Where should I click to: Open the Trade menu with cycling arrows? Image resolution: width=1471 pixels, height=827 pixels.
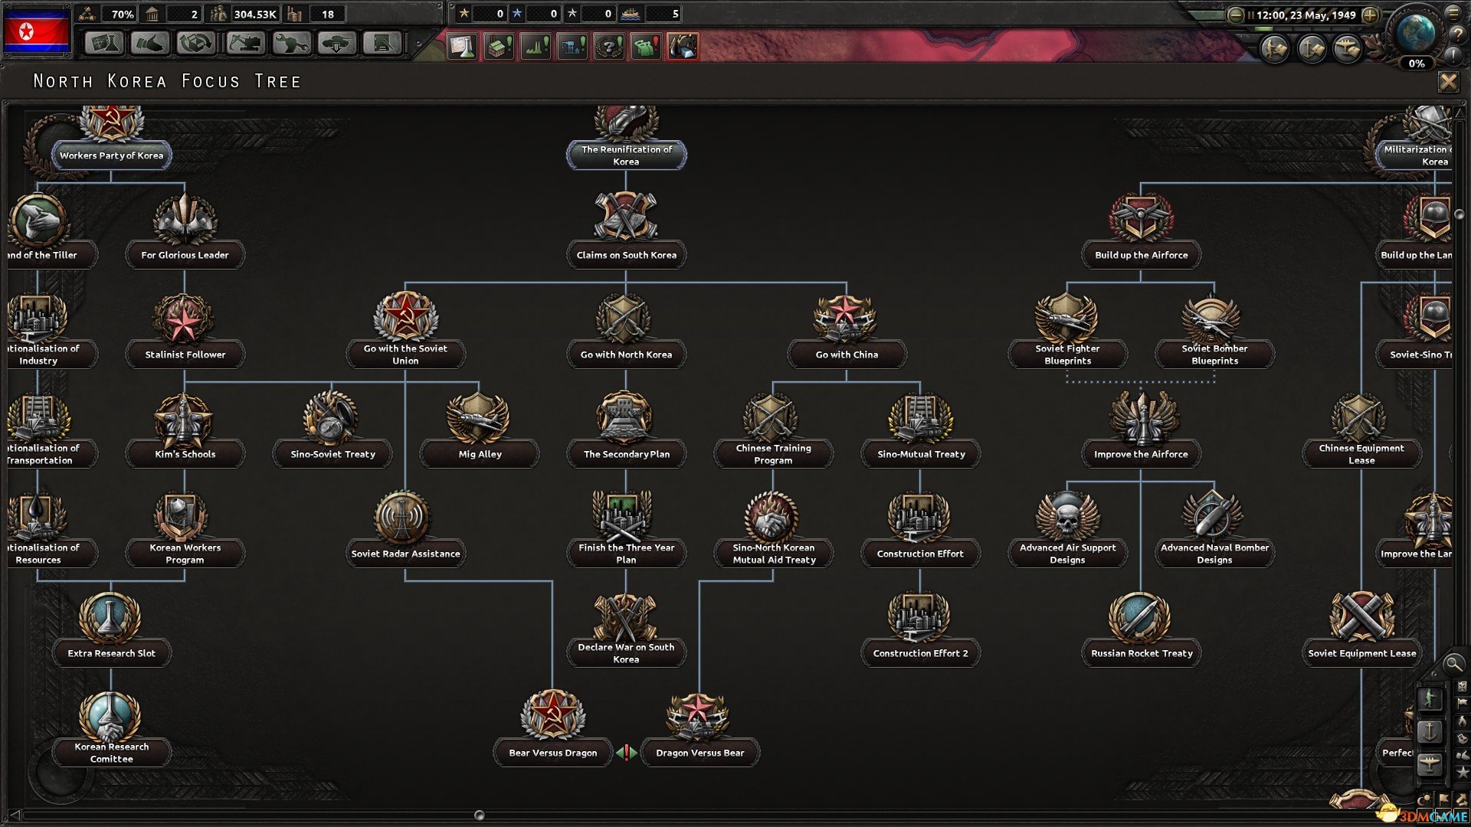click(195, 43)
